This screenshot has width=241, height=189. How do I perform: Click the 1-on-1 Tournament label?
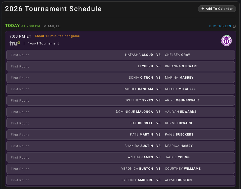[43, 43]
